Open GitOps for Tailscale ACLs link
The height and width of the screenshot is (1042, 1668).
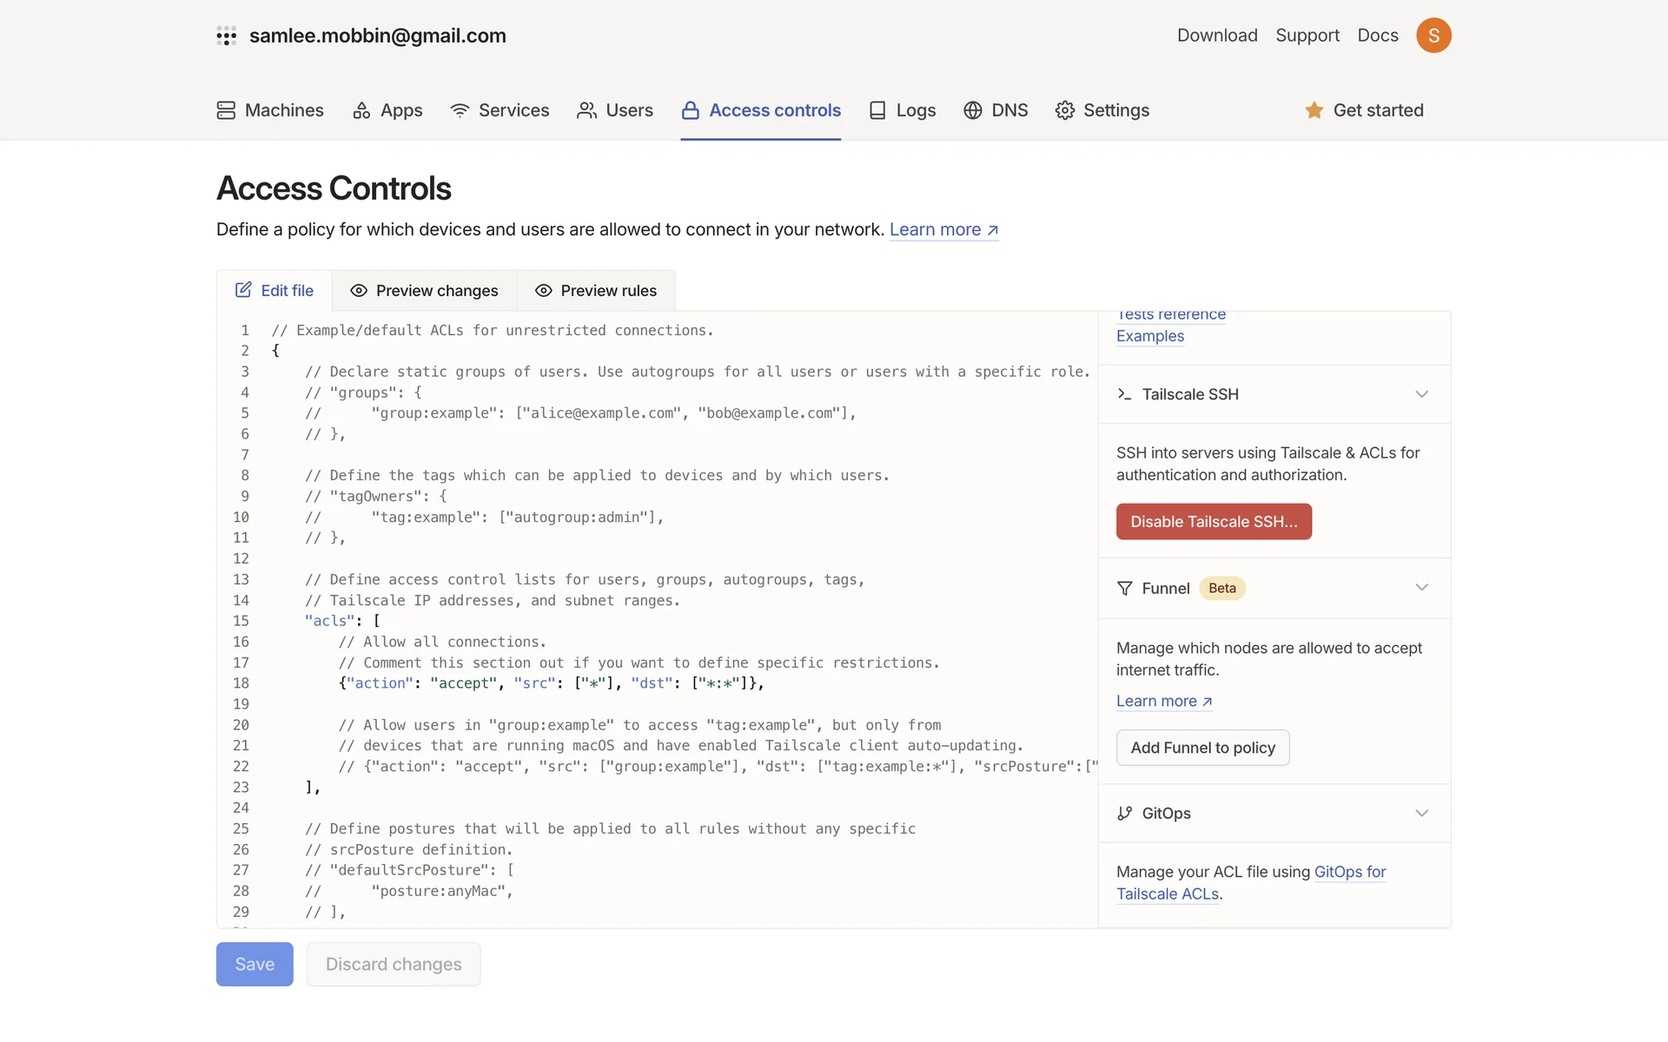[1349, 872]
